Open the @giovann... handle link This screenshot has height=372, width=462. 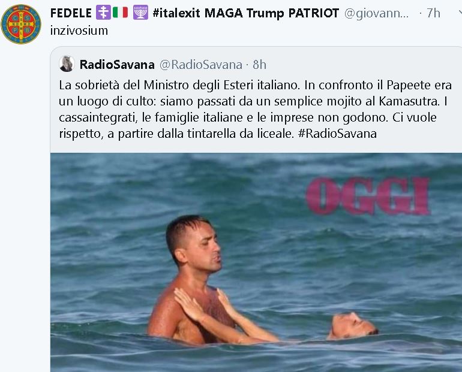376,13
